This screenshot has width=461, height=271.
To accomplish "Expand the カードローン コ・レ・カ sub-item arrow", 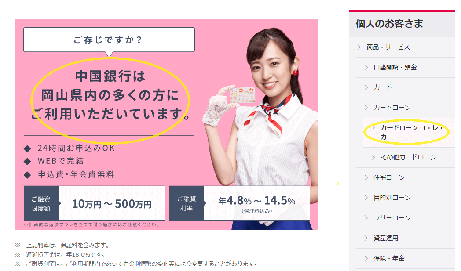I will click(x=373, y=128).
